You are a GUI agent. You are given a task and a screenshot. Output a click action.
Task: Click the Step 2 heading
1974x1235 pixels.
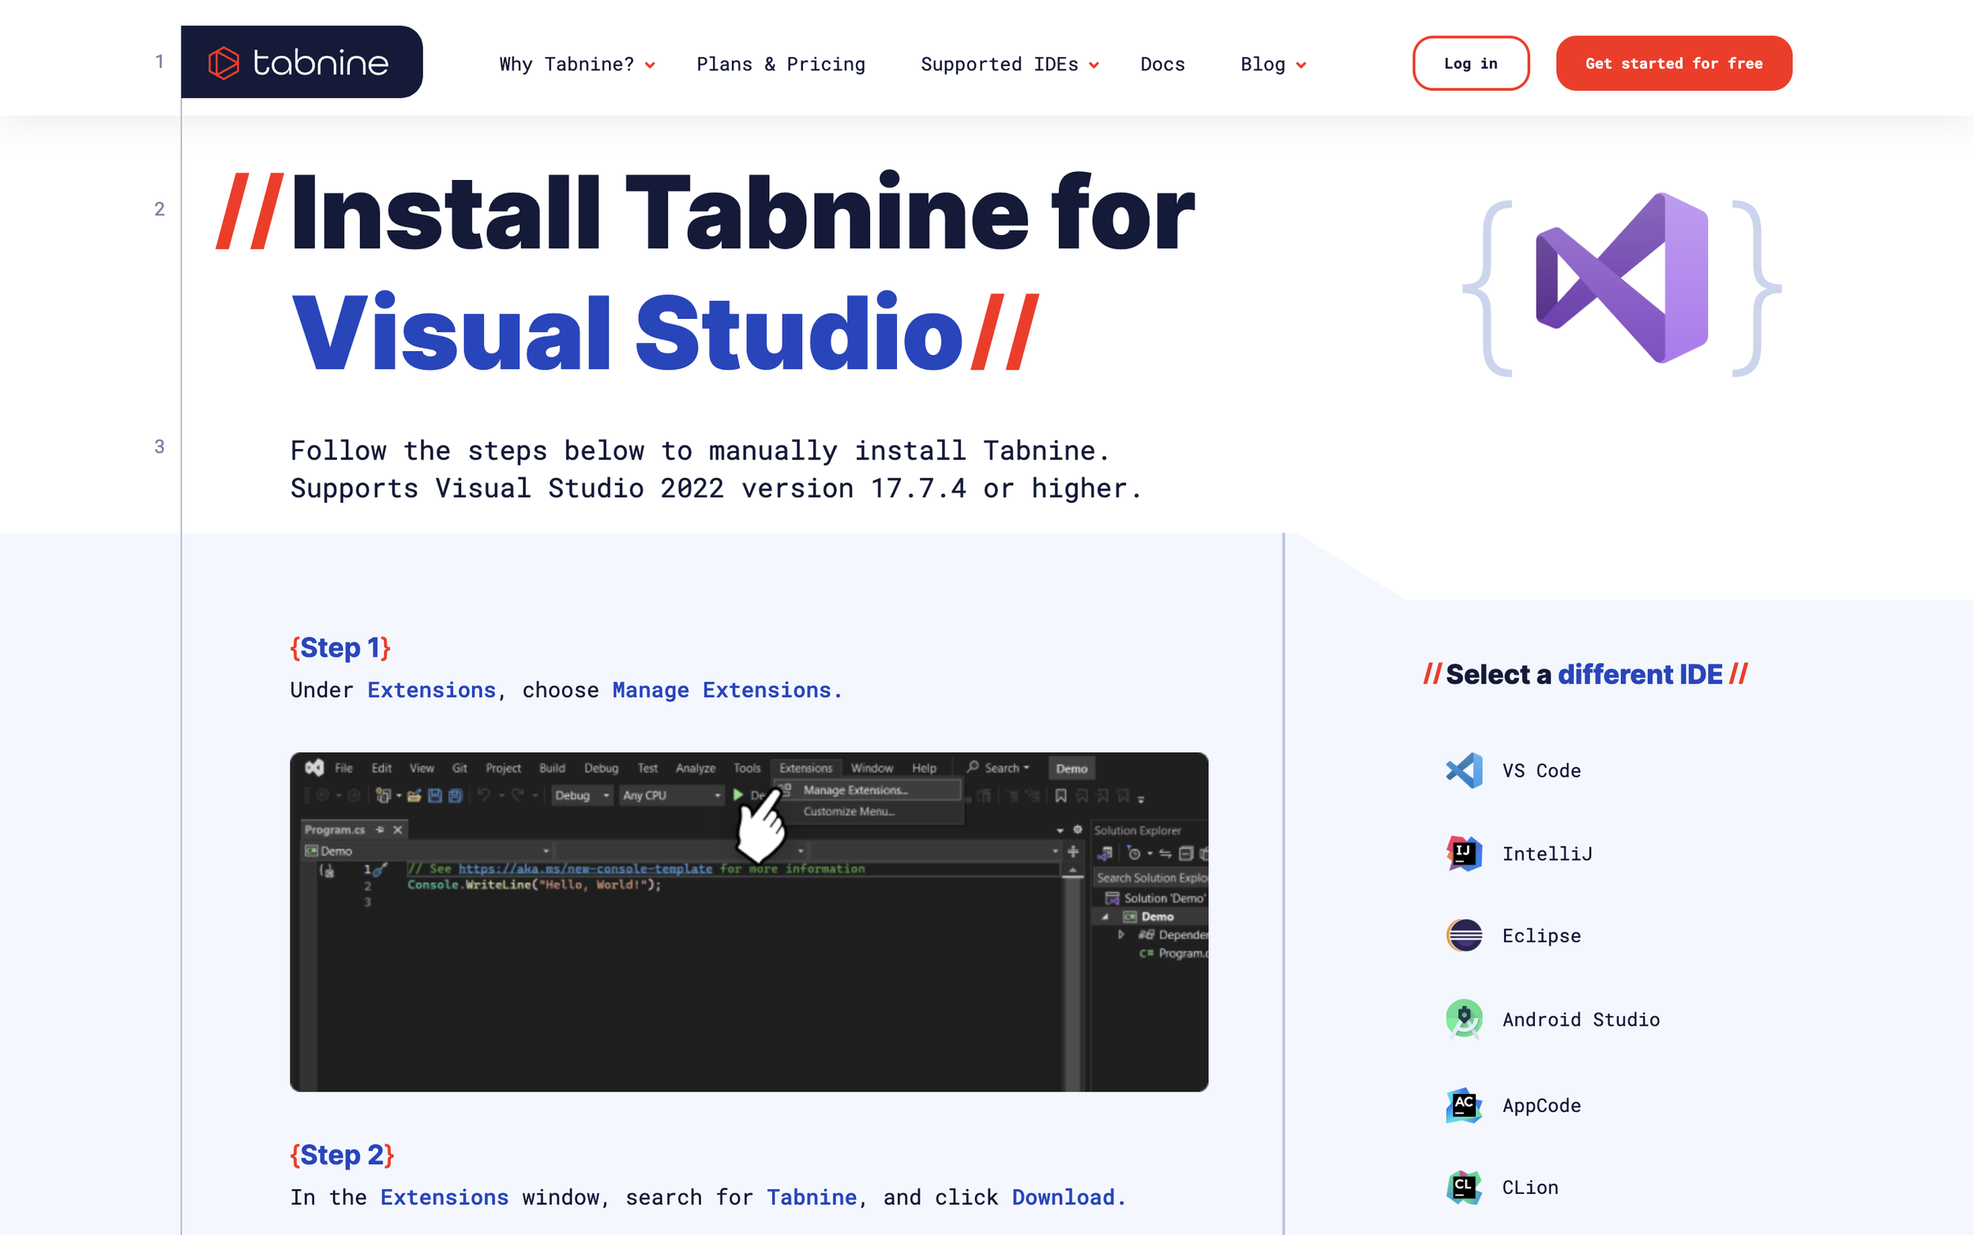[342, 1155]
